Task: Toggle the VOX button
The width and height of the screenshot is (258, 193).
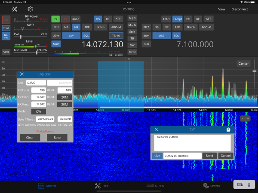Action: click(x=6, y=52)
